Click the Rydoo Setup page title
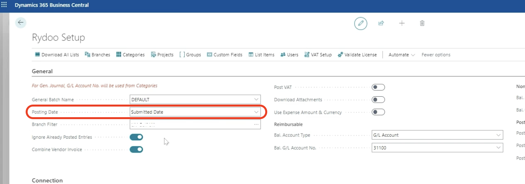This screenshot has height=184, width=525. tap(58, 38)
